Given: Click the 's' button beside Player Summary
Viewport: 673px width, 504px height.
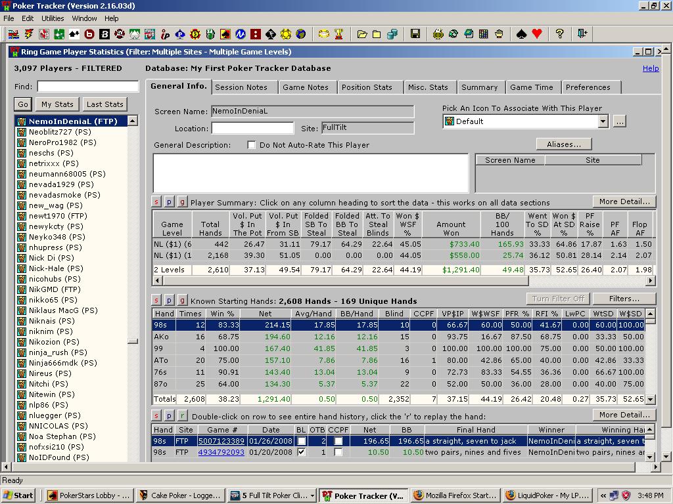Looking at the screenshot, I should click(x=156, y=202).
